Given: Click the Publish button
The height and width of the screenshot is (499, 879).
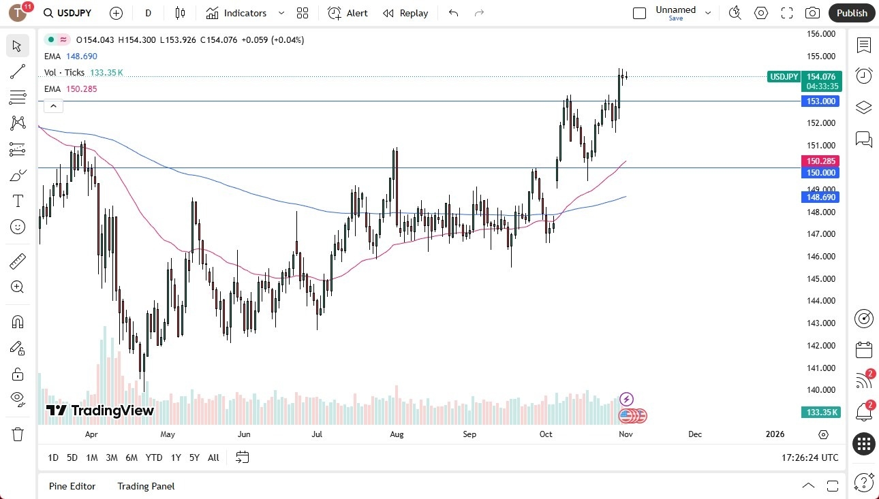Looking at the screenshot, I should [851, 12].
